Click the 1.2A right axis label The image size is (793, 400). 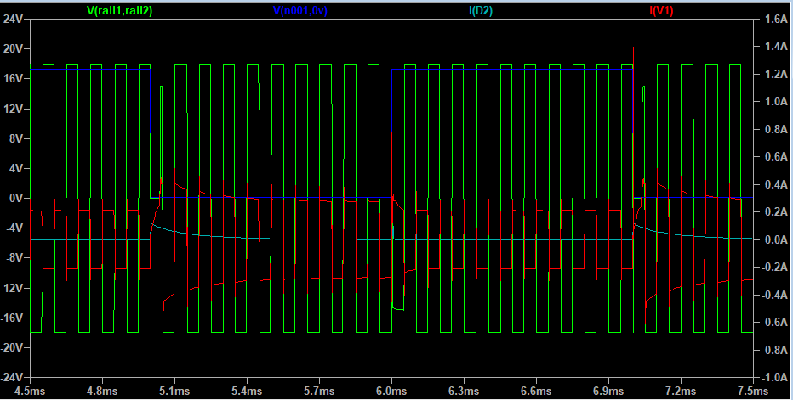point(776,74)
